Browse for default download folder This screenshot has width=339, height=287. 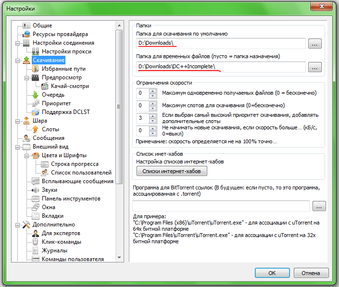click(315, 44)
